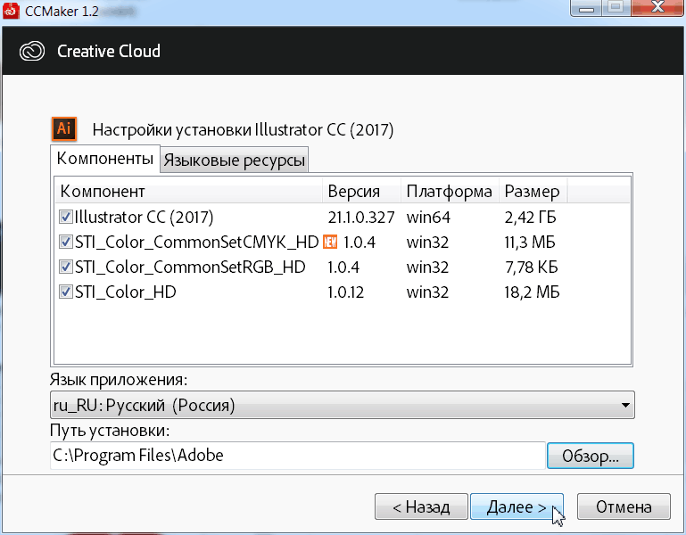Close the CCMaker window
This screenshot has height=535, width=686.
coord(658,7)
